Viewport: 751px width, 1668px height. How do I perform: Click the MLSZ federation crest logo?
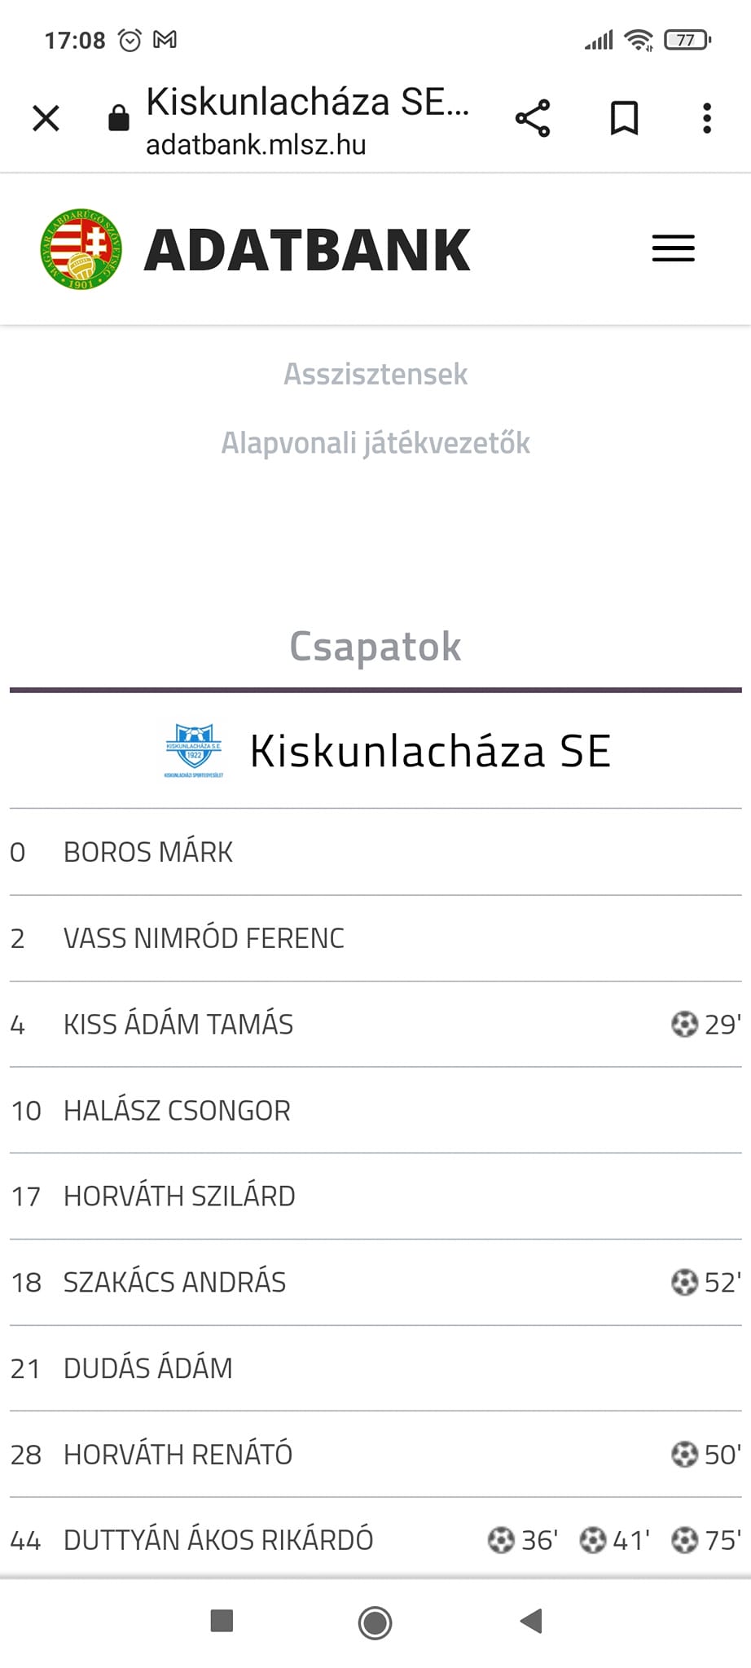click(81, 248)
